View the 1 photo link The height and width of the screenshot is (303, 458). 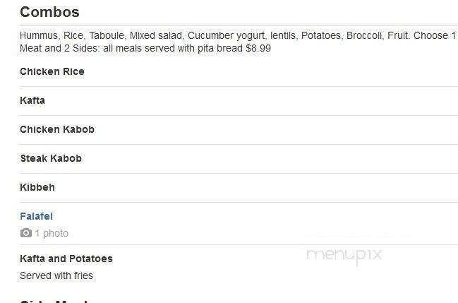click(x=52, y=233)
